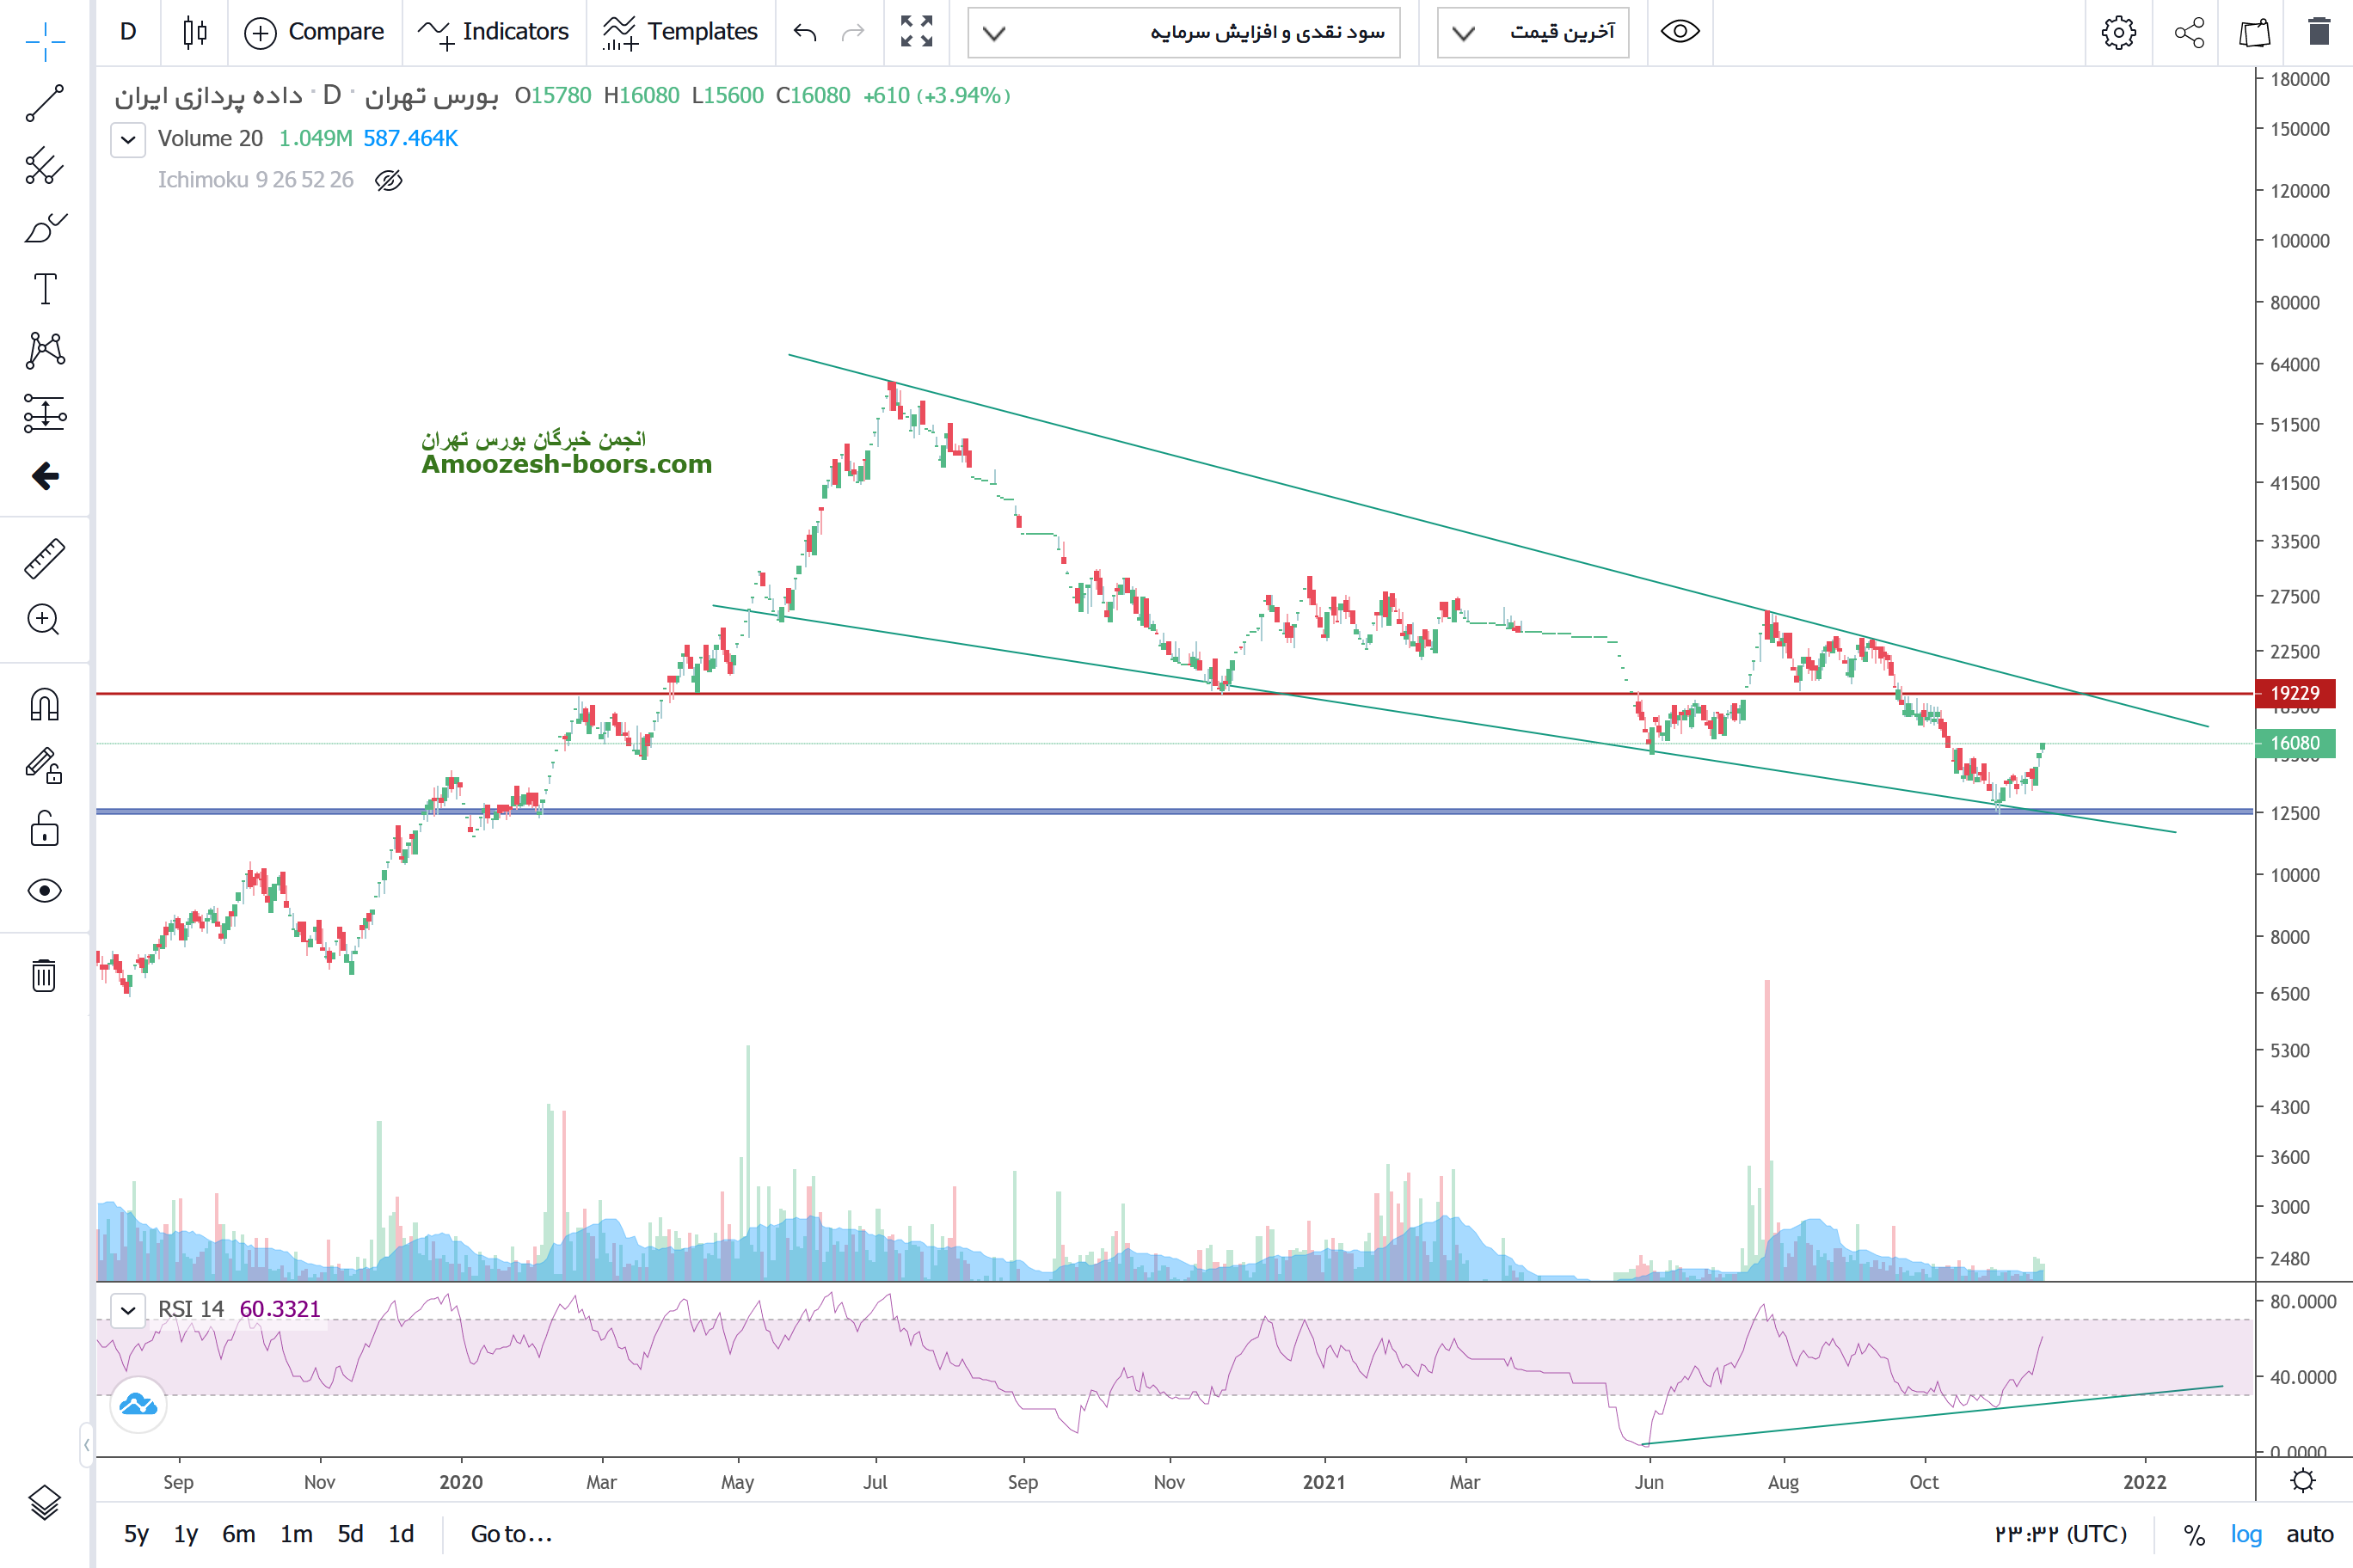Activate the zoom in tool

point(45,620)
